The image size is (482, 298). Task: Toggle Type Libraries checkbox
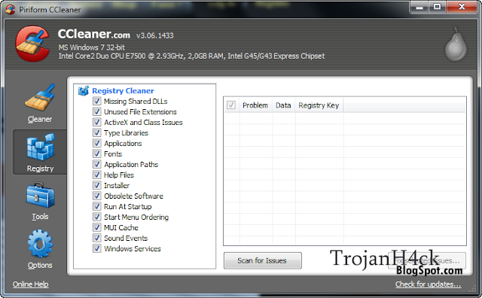click(x=97, y=132)
